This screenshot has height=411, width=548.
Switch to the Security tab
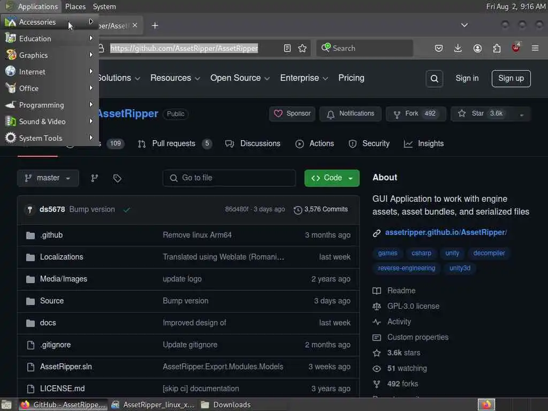pyautogui.click(x=369, y=143)
